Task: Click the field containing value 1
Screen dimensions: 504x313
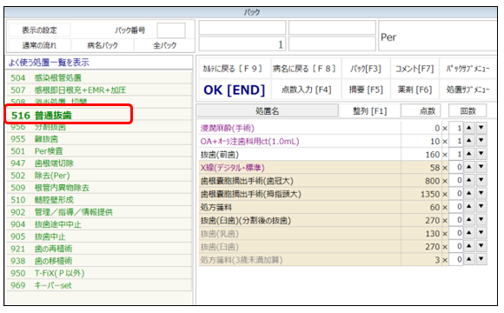Action: tap(242, 44)
